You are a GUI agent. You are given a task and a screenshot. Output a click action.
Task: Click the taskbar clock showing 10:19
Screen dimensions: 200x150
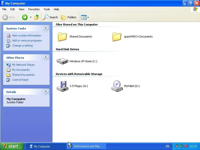(193, 146)
